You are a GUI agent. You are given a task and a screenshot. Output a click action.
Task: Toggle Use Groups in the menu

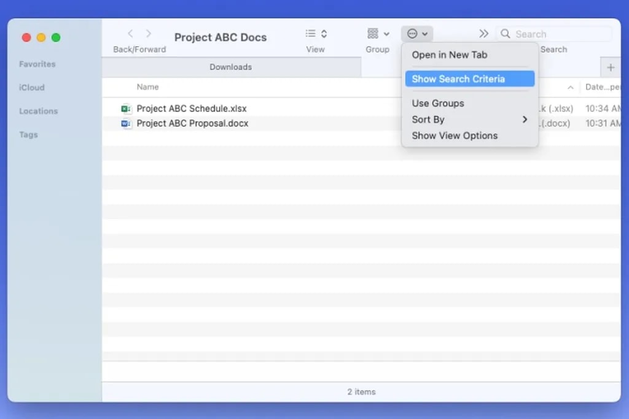click(438, 103)
